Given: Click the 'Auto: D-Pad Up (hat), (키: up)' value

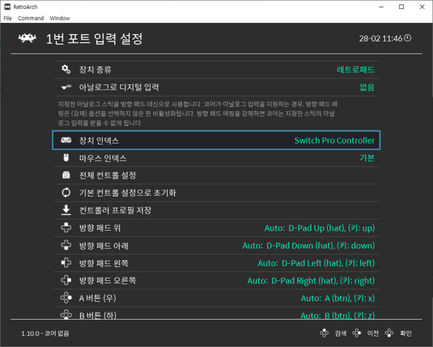Looking at the screenshot, I should 319,228.
